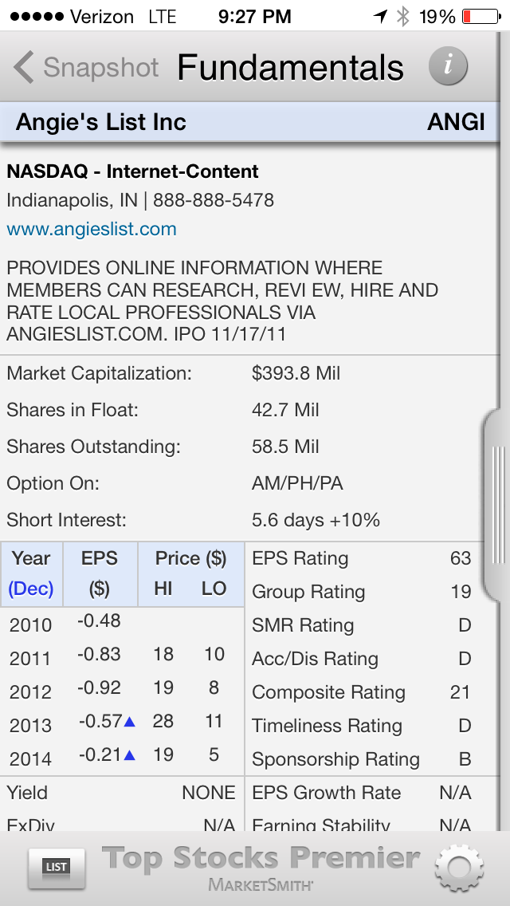Go back to Snapshot view
Screen dimensions: 510x906
85,67
